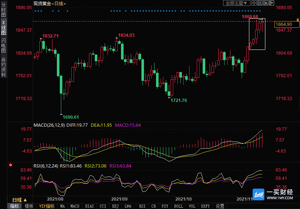
Task: Click the <日线> period label in title
Action: tap(59, 3)
